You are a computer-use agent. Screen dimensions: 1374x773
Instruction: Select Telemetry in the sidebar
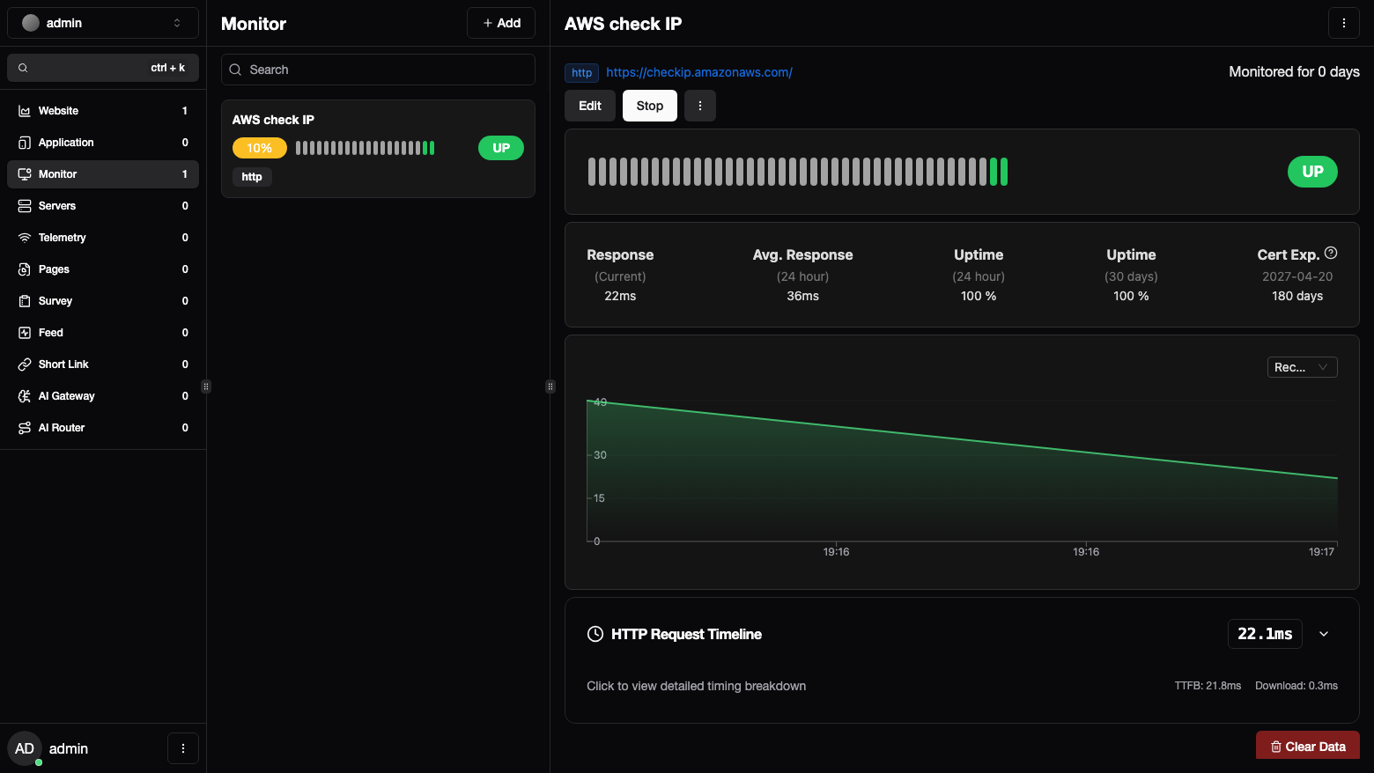click(x=103, y=238)
